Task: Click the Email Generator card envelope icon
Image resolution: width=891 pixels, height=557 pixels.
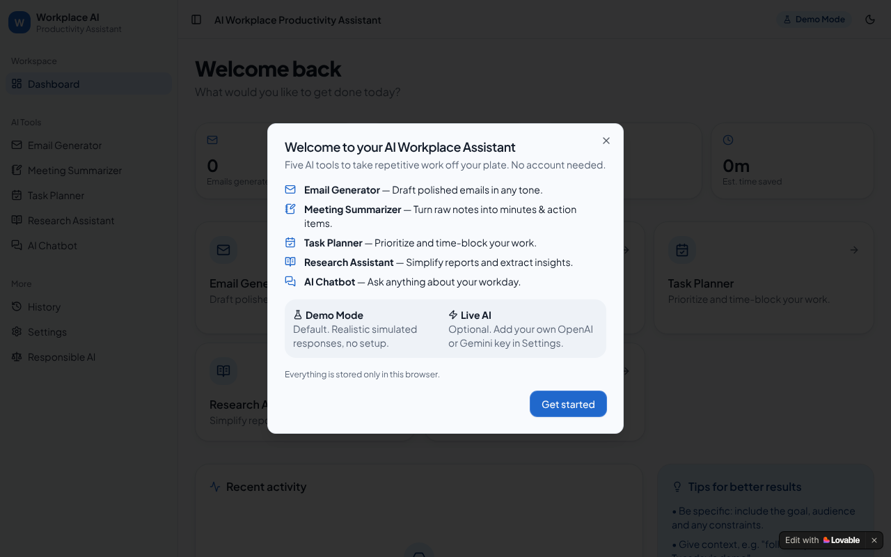Action: (223, 250)
